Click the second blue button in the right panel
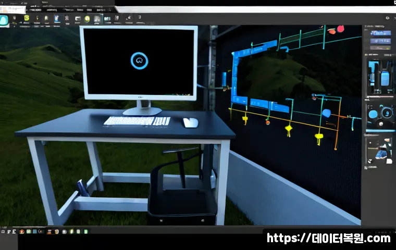This screenshot has width=396, height=250. coord(380,41)
